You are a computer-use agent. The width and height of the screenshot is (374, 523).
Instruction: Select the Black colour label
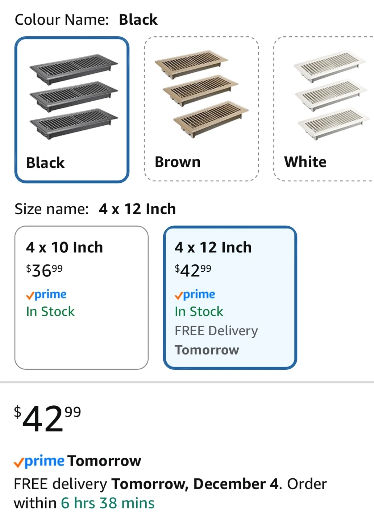coord(45,163)
